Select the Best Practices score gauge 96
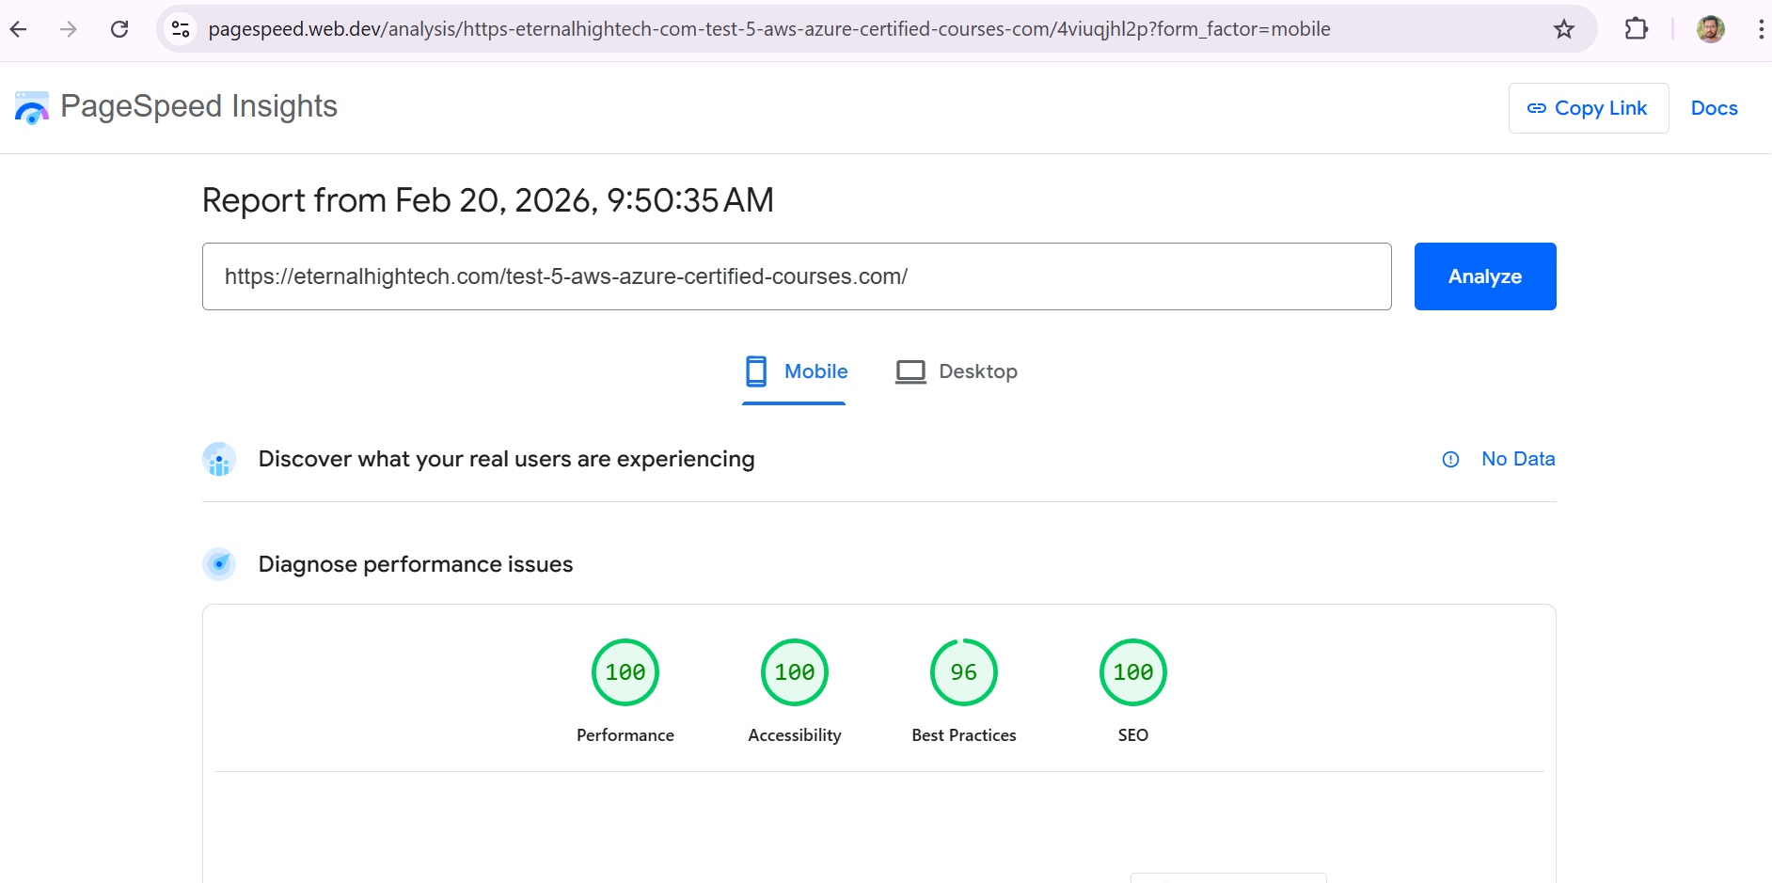1772x883 pixels. 964,672
